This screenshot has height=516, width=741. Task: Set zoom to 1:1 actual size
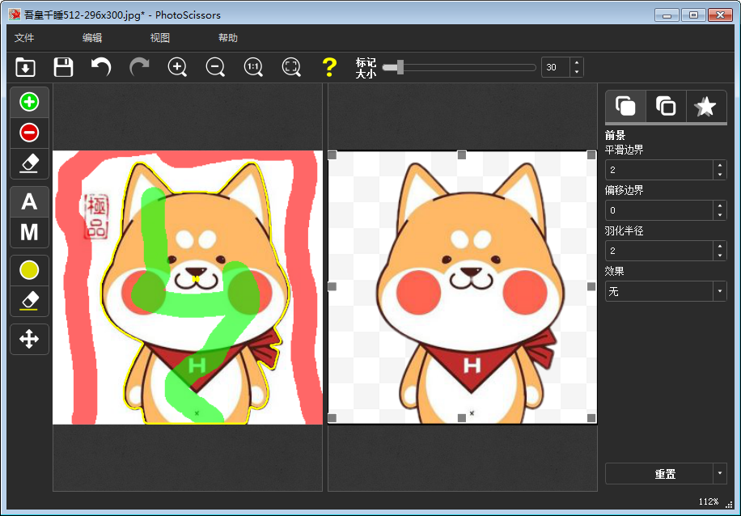click(x=253, y=67)
